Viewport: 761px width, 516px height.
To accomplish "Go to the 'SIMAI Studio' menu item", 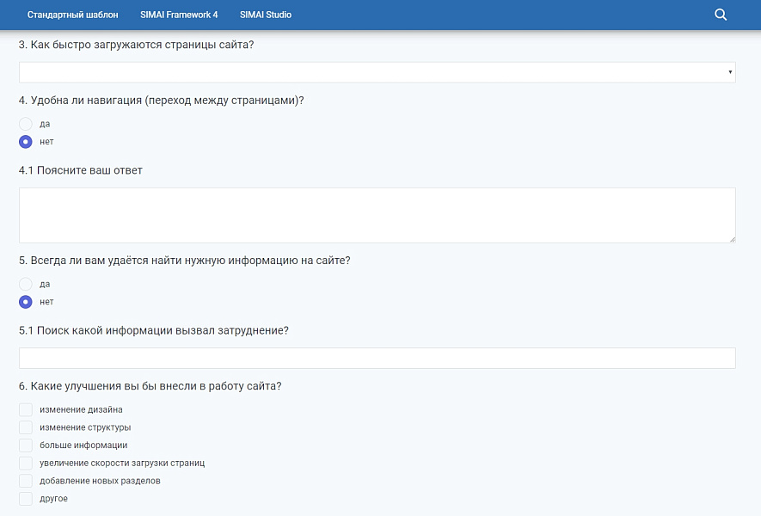I will (x=266, y=15).
